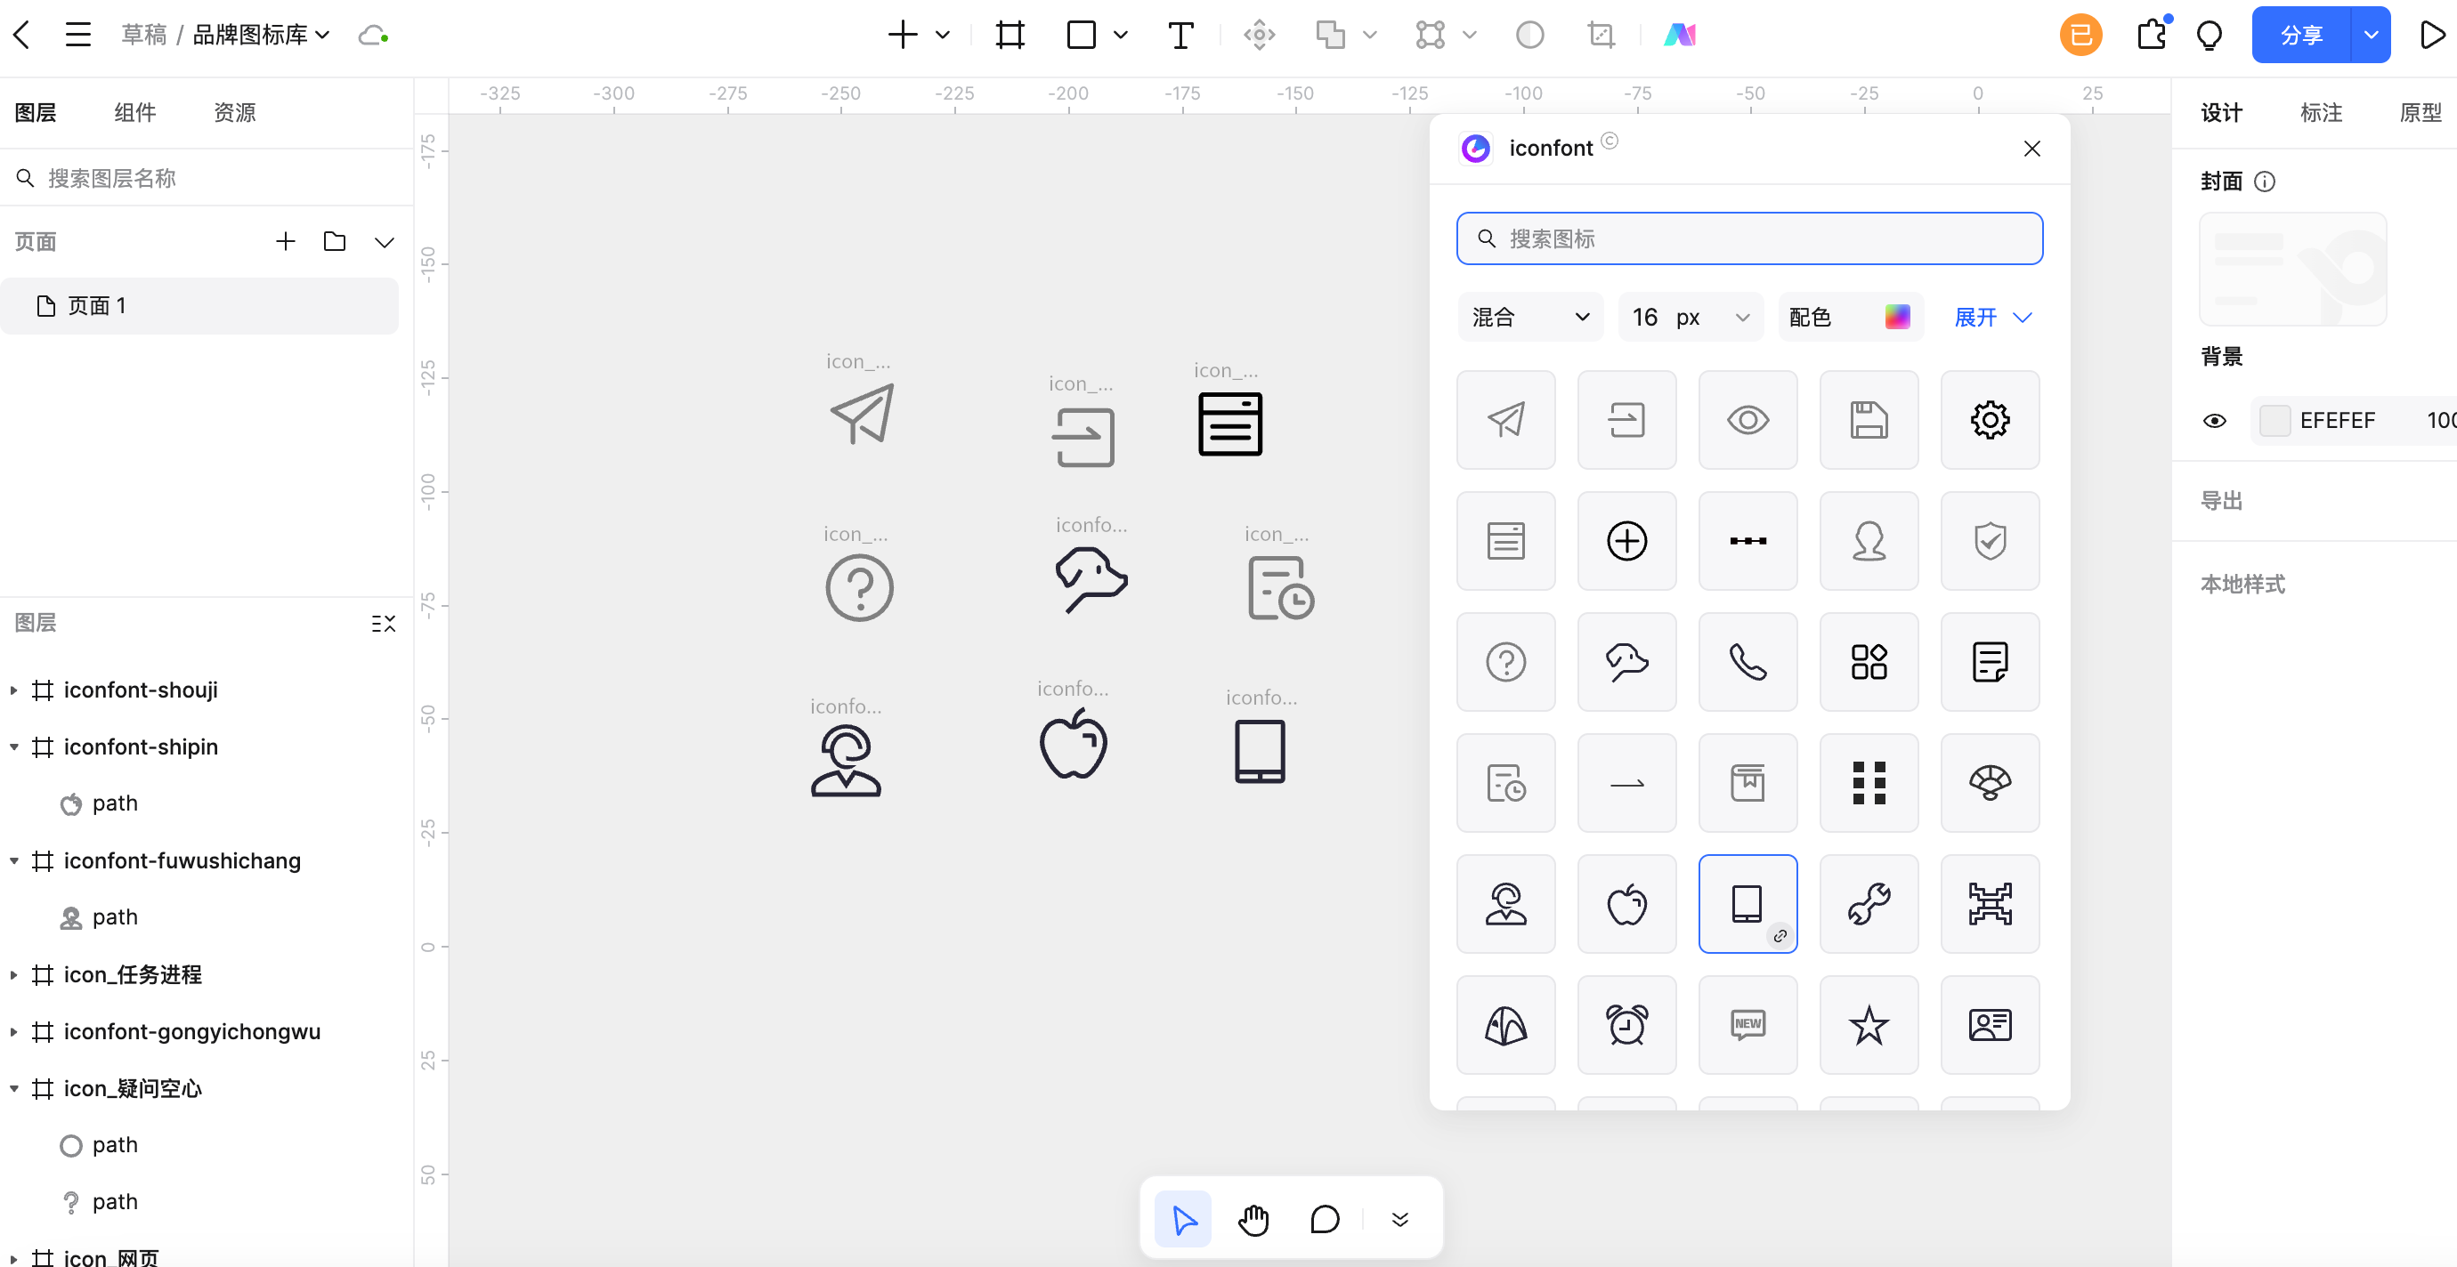Click 展开 to expand icon options
The image size is (2457, 1267).
point(1992,318)
